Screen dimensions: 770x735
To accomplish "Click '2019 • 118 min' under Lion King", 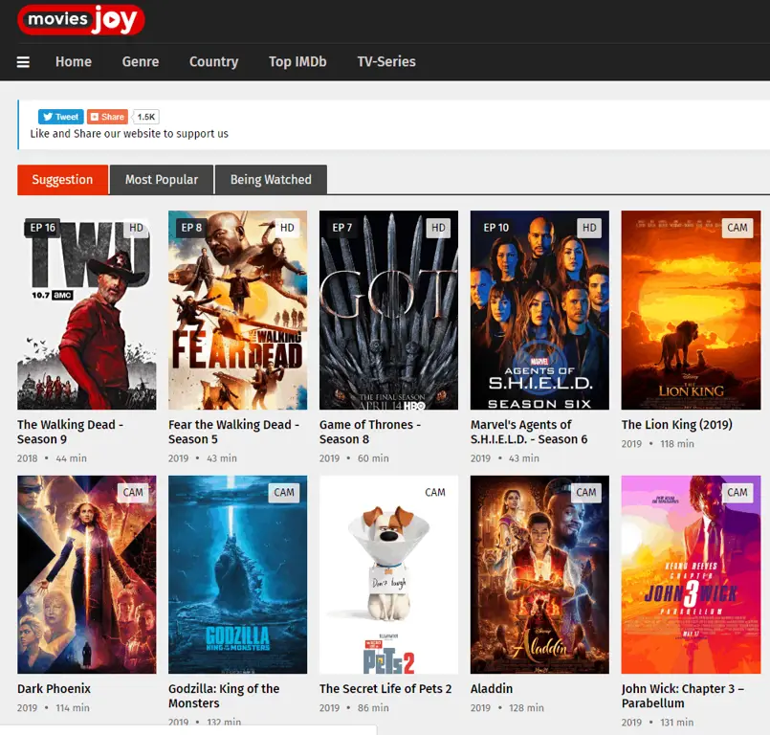I will [658, 444].
